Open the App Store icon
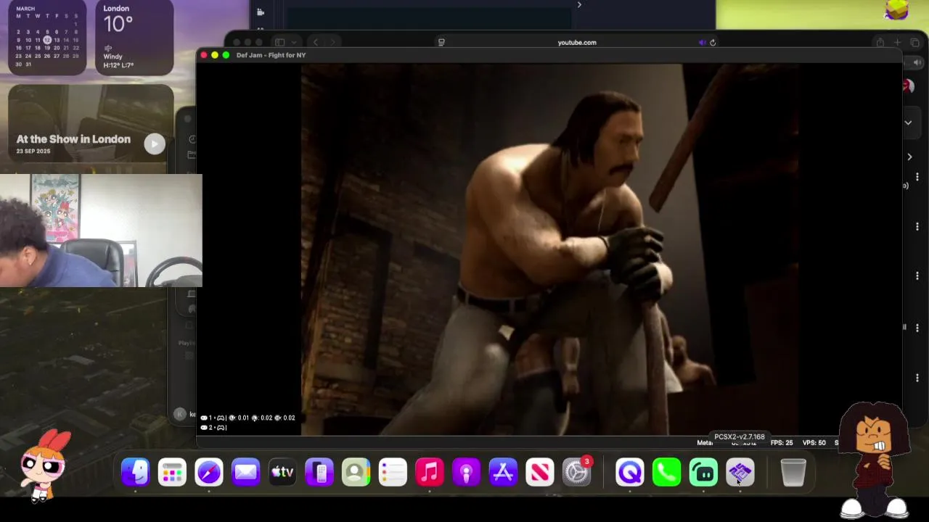This screenshot has height=522, width=929. pyautogui.click(x=503, y=473)
